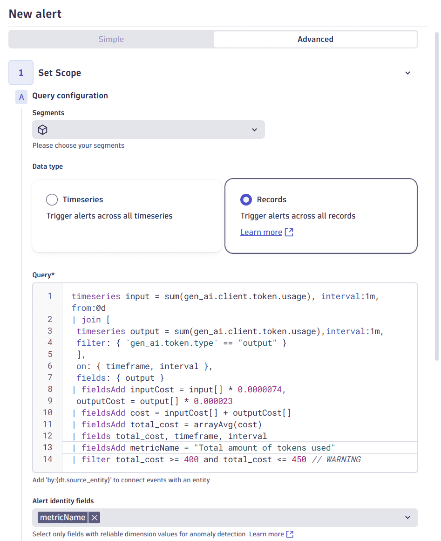Switch to the Advanced tab
The image size is (441, 541).
[x=315, y=39]
